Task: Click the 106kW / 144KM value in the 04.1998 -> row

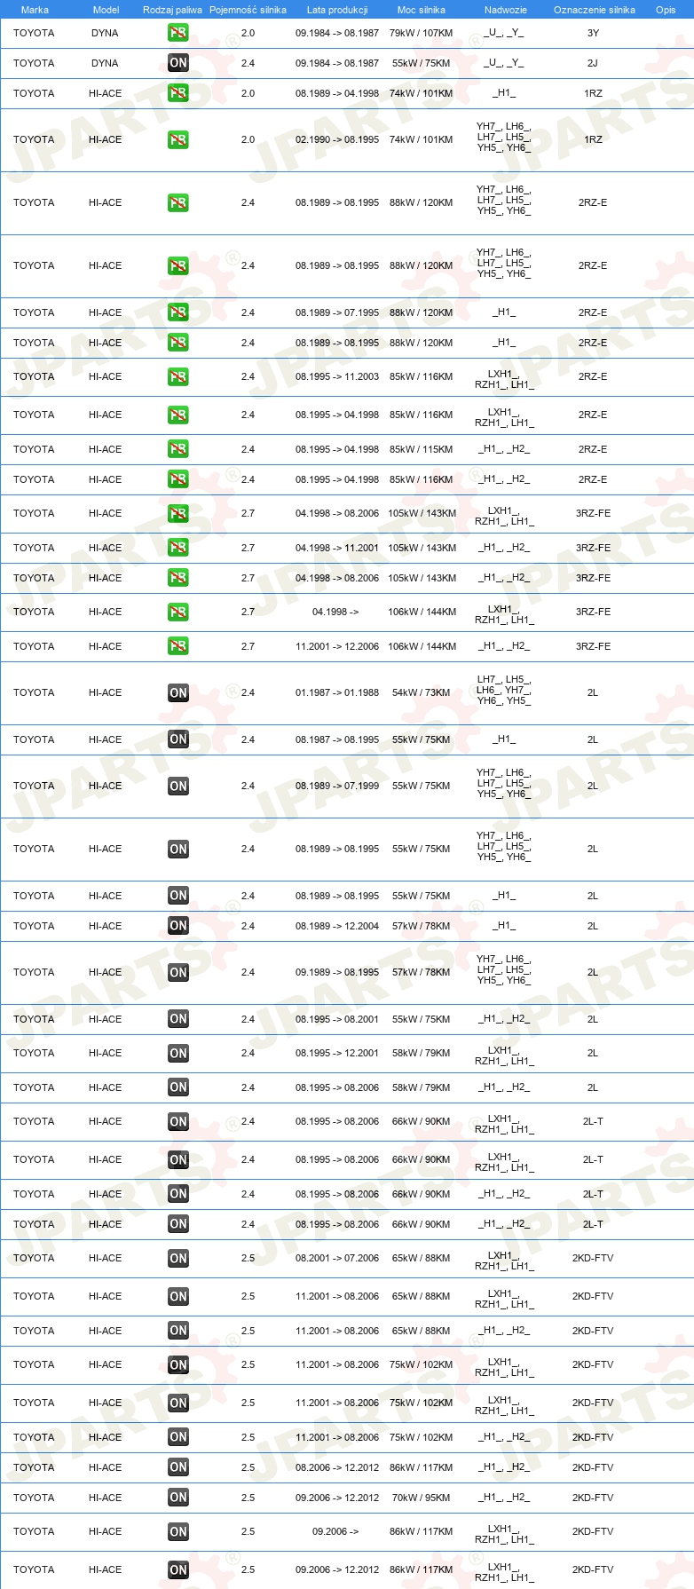Action: point(422,612)
